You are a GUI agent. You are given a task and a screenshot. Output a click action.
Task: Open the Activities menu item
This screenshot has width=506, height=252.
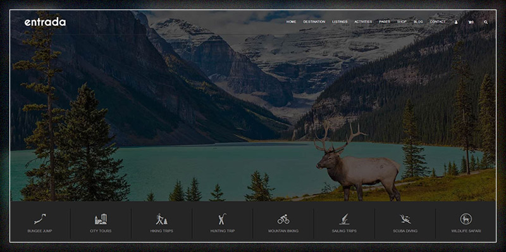pyautogui.click(x=363, y=22)
